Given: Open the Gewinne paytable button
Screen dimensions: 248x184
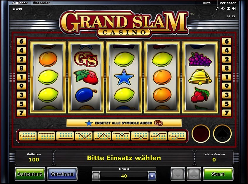Looking at the screenshot, I should click(62, 174).
